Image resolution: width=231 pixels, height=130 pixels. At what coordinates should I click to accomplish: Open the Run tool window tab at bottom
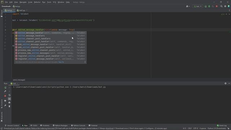click(x=25, y=126)
